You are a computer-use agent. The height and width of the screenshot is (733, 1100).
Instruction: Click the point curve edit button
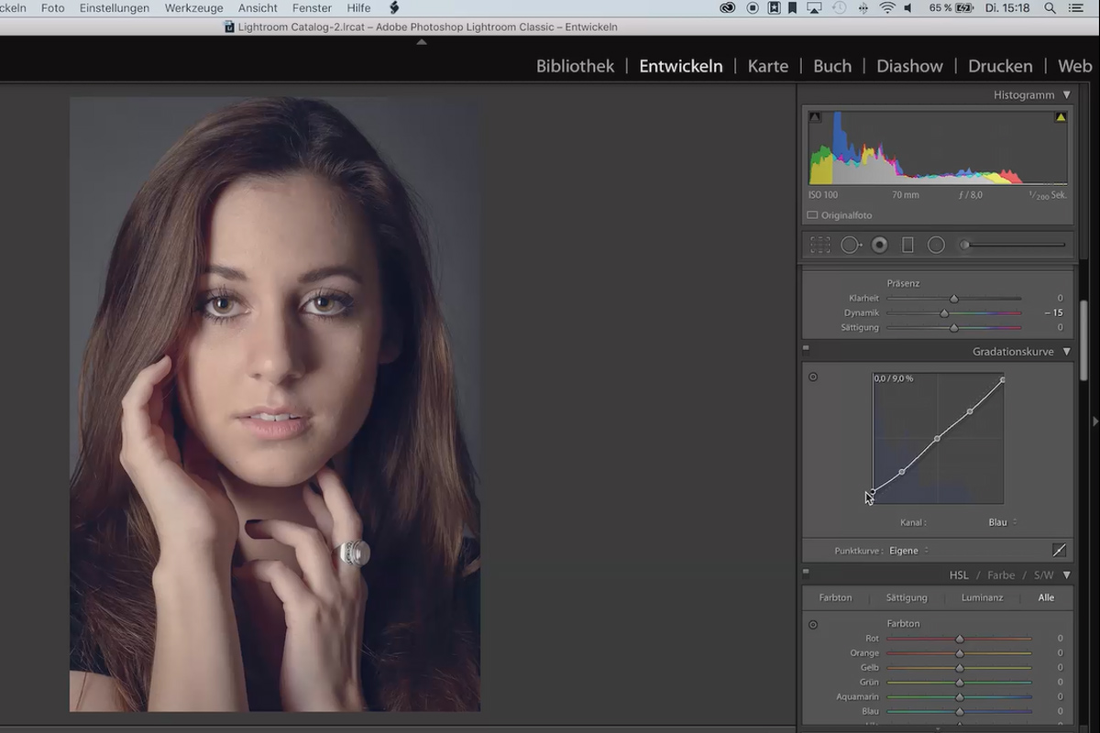1059,551
